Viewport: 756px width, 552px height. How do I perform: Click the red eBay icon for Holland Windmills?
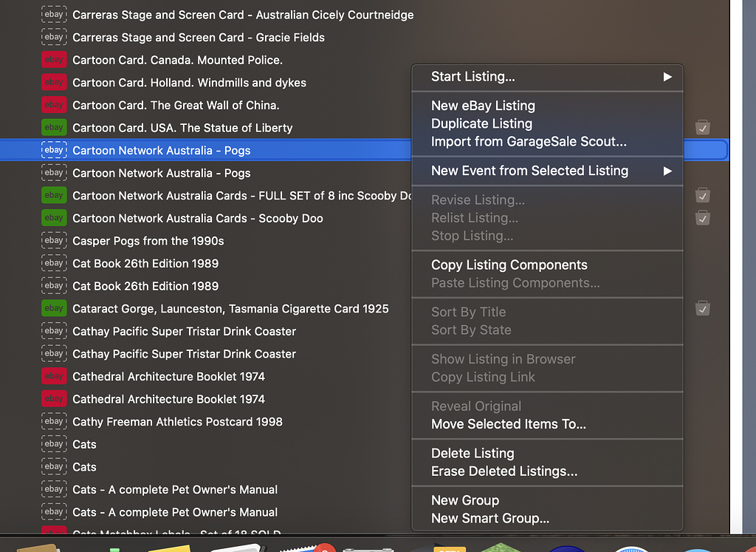coord(54,83)
